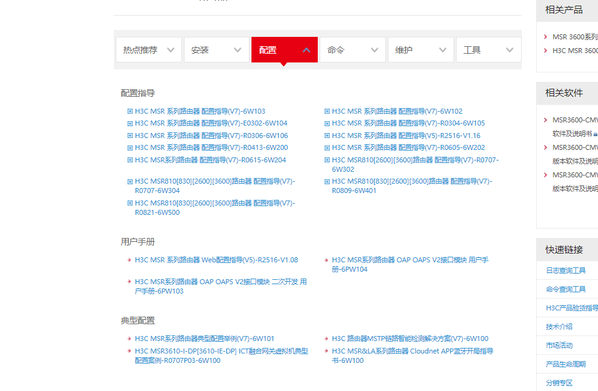Open 市场活动 quick link
Image resolution: width=598 pixels, height=391 pixels.
[559, 345]
